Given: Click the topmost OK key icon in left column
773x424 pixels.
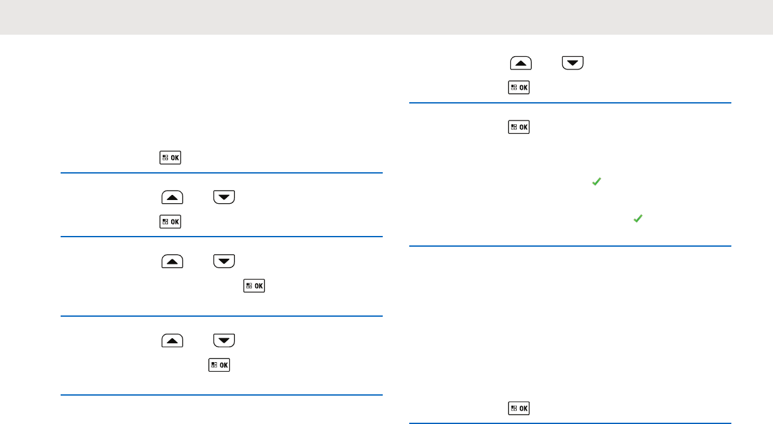Looking at the screenshot, I should [171, 158].
